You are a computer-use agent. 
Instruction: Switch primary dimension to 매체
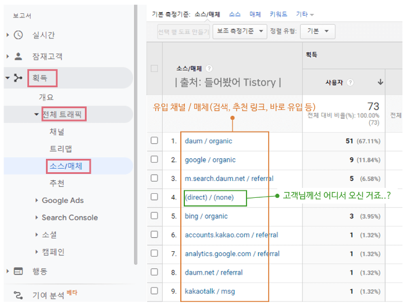255,15
